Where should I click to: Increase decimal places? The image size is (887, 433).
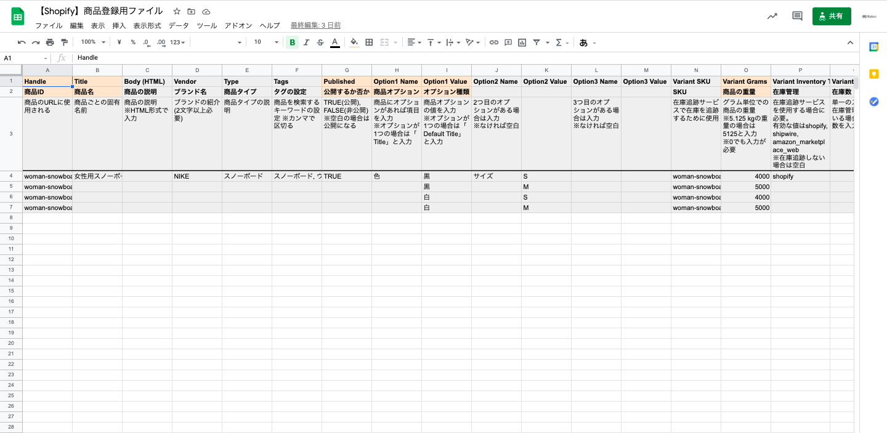(161, 42)
